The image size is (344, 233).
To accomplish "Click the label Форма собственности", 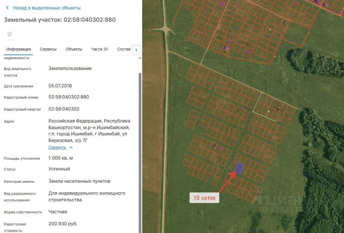I will tap(23, 212).
